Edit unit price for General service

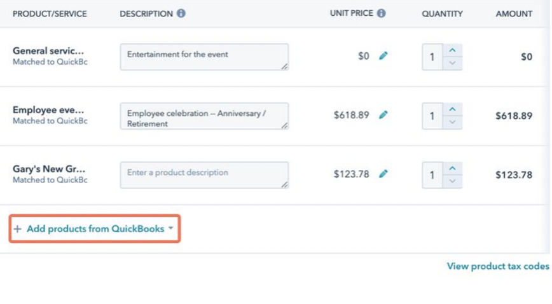(383, 56)
